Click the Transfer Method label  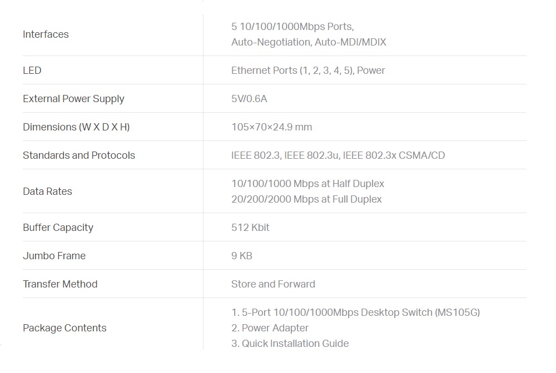(x=60, y=284)
